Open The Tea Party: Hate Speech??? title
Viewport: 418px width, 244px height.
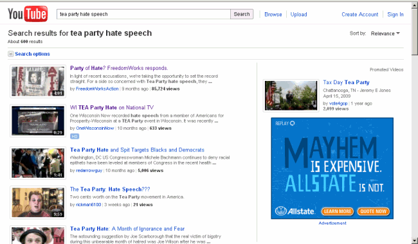[x=110, y=189]
